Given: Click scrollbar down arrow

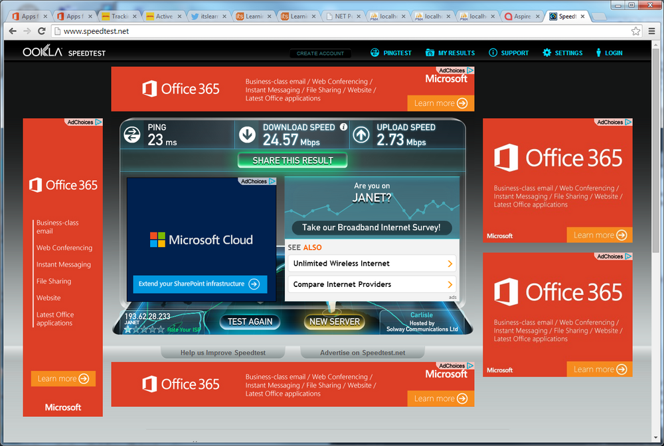Looking at the screenshot, I should coord(655,437).
